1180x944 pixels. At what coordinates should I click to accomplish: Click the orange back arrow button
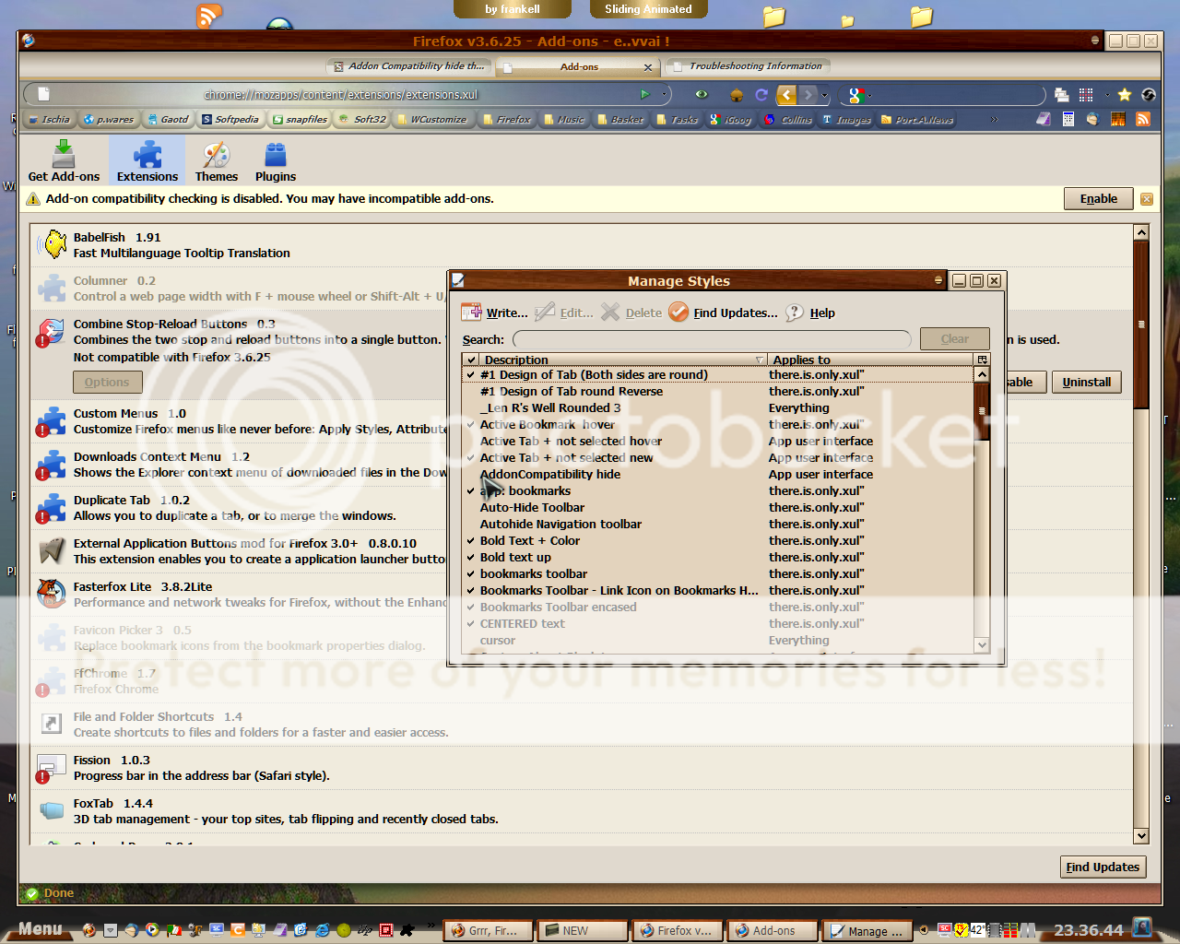tap(786, 95)
